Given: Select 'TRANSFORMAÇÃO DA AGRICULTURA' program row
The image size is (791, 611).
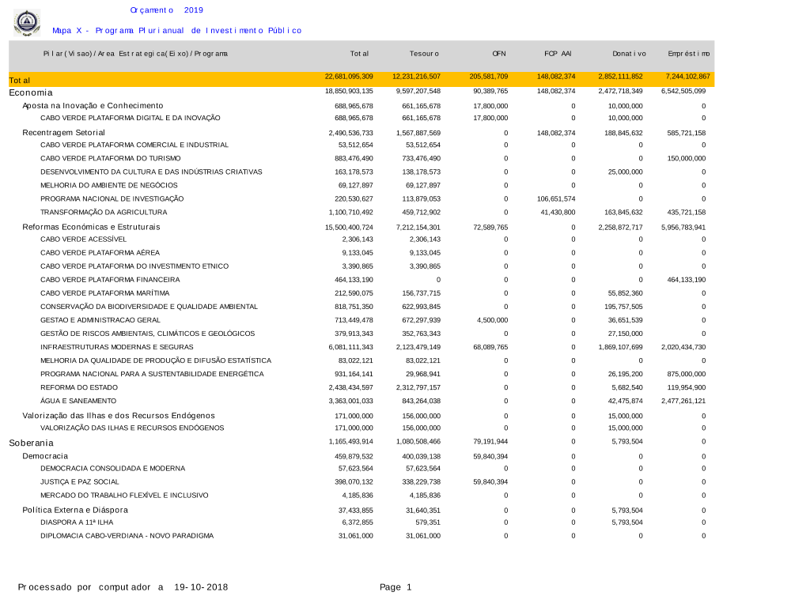Looking at the screenshot, I should tap(104, 213).
